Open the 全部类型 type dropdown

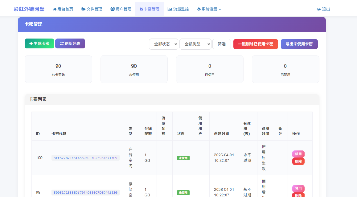[195, 44]
